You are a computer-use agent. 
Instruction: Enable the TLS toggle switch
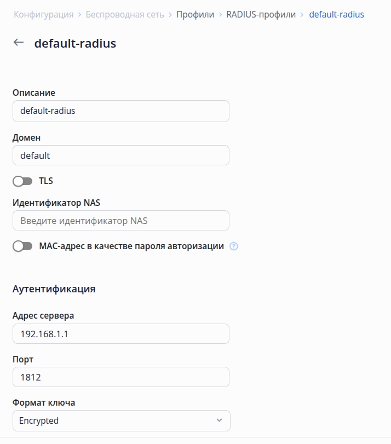tap(22, 181)
